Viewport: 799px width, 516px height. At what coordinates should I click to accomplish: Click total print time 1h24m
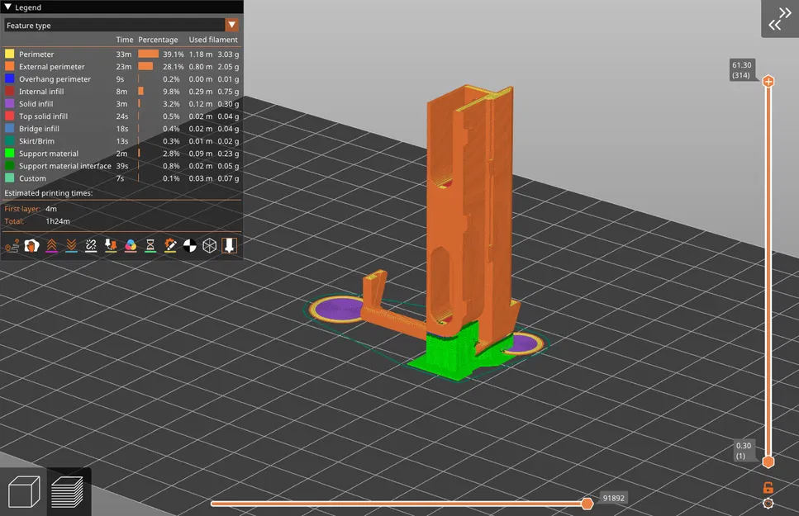58,221
